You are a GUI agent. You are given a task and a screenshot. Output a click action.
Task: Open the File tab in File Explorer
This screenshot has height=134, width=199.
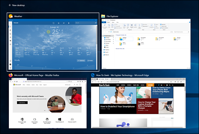coord(104,22)
